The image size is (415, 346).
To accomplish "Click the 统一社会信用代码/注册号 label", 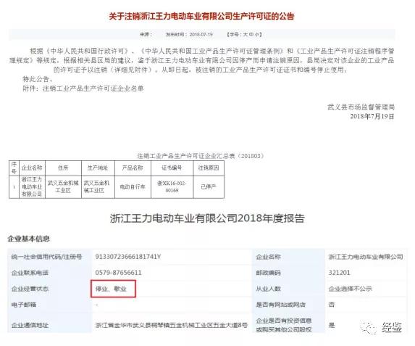I will 46,257.
